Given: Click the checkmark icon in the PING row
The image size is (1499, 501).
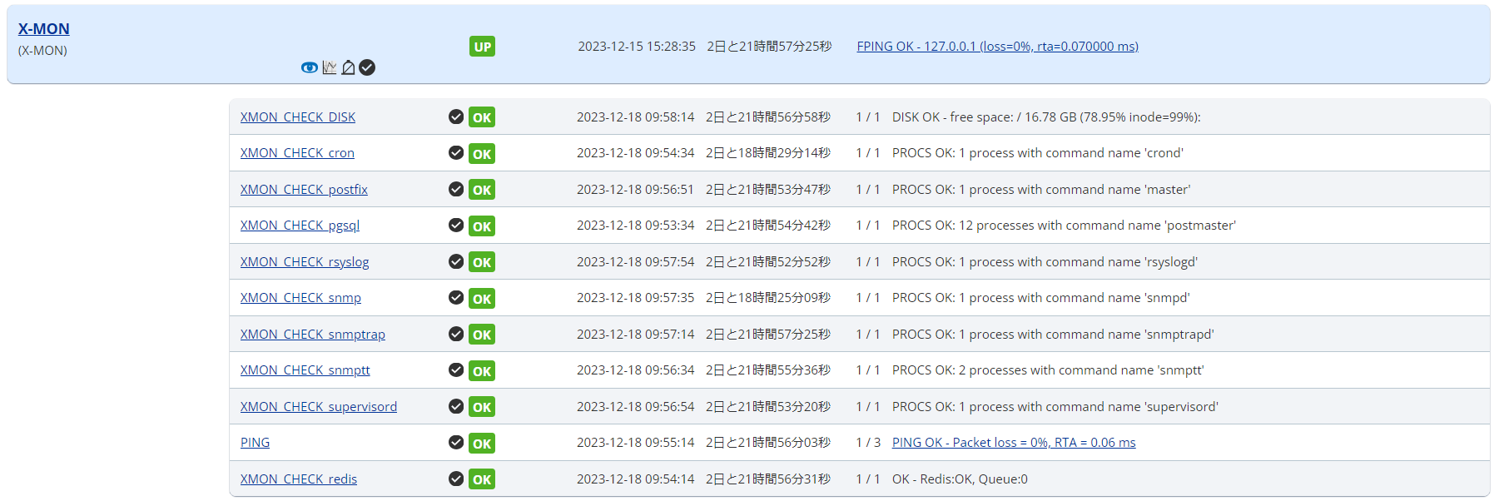Looking at the screenshot, I should coord(456,442).
